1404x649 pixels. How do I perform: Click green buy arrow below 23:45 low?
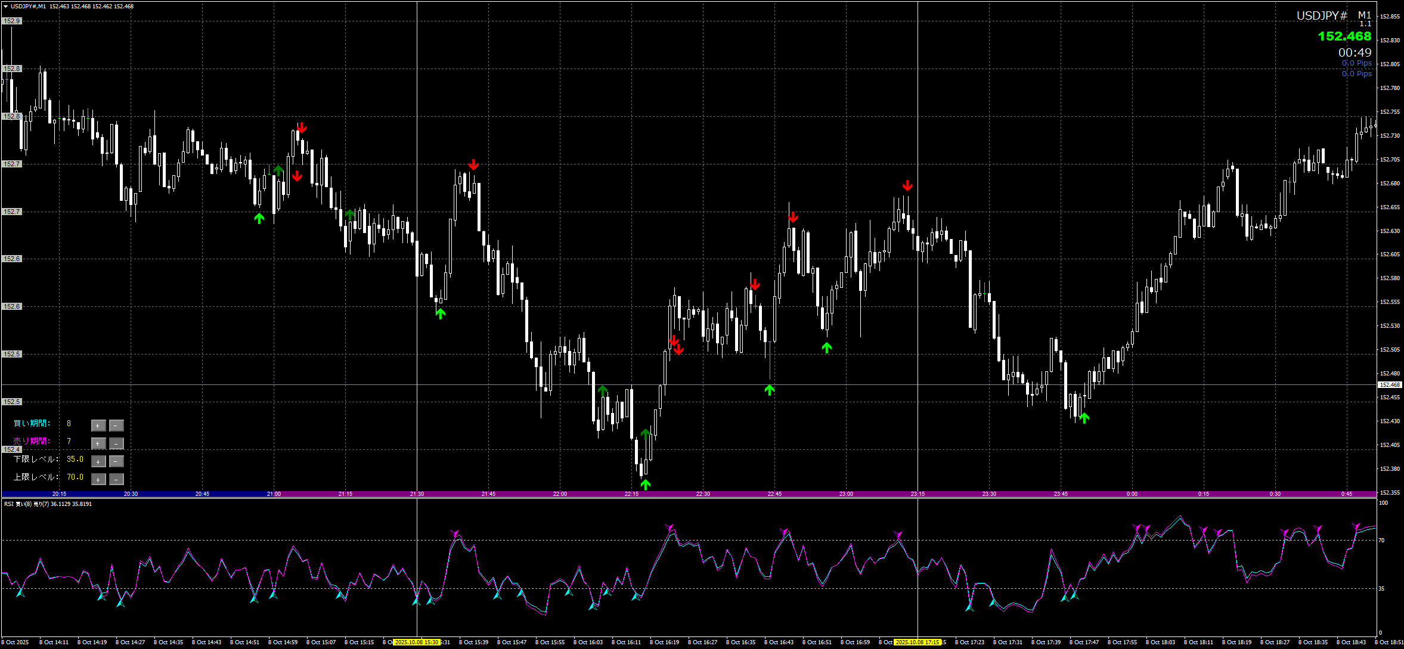(1084, 418)
